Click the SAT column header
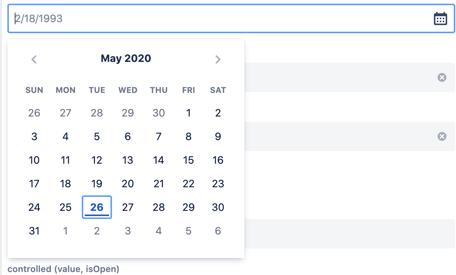 218,90
